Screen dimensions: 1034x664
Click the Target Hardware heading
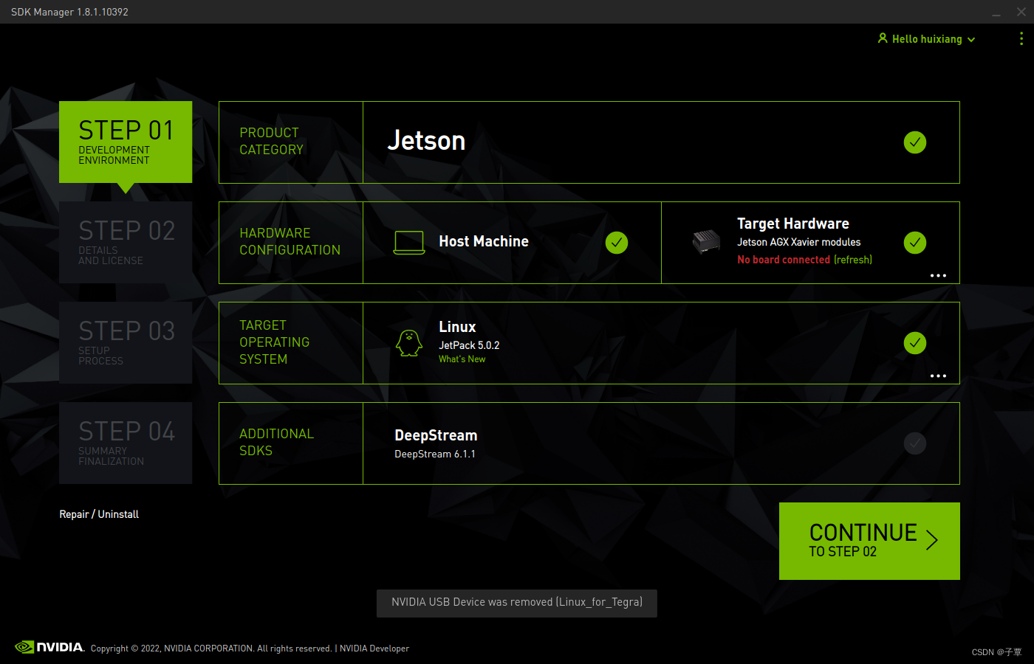(793, 224)
